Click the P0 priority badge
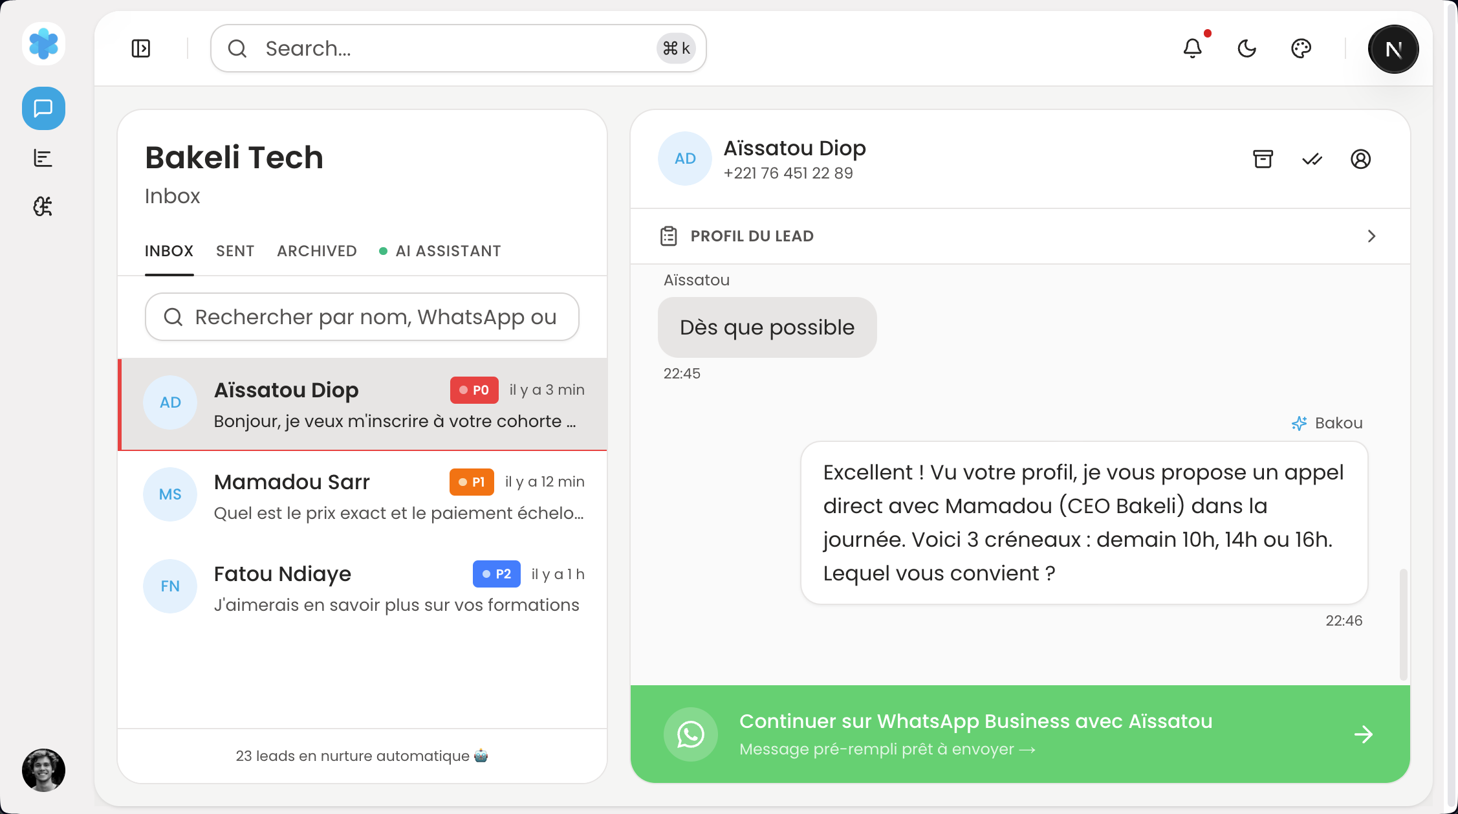 tap(474, 390)
